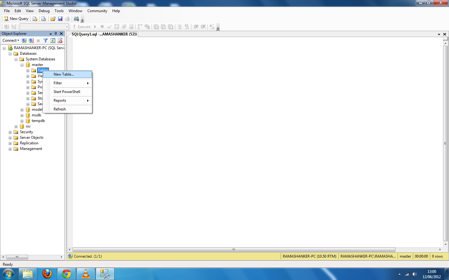Screen dimensions: 449x280
Task: Parse the query with the check mark icon
Action: click(109, 27)
